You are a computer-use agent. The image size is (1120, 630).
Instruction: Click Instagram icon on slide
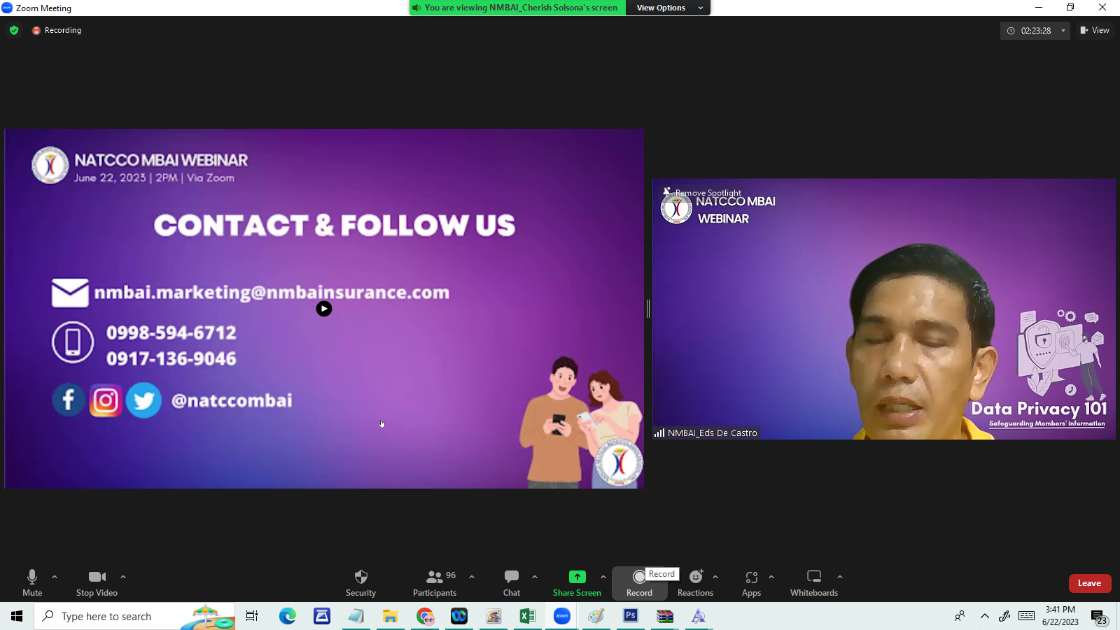(106, 400)
